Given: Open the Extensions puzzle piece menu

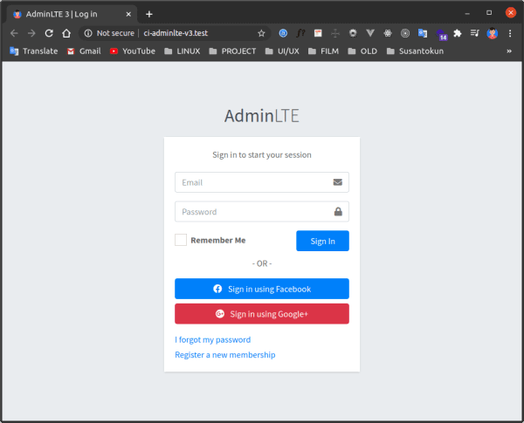Looking at the screenshot, I should [458, 33].
